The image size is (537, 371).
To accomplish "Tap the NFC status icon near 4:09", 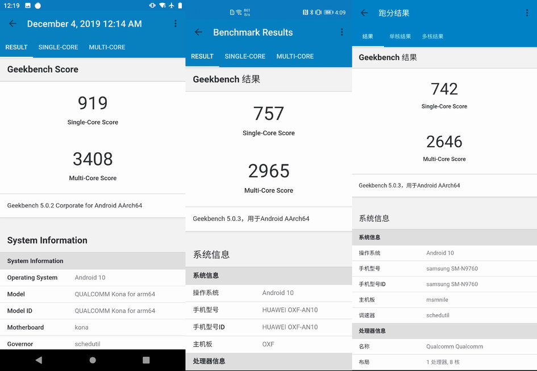I will [x=306, y=12].
